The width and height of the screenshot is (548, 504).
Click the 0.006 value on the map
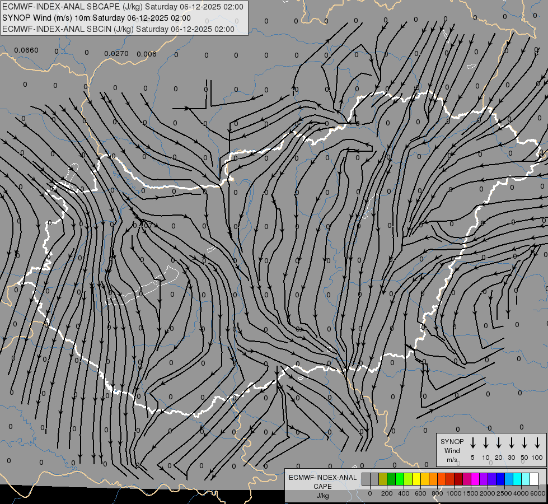pyautogui.click(x=147, y=54)
